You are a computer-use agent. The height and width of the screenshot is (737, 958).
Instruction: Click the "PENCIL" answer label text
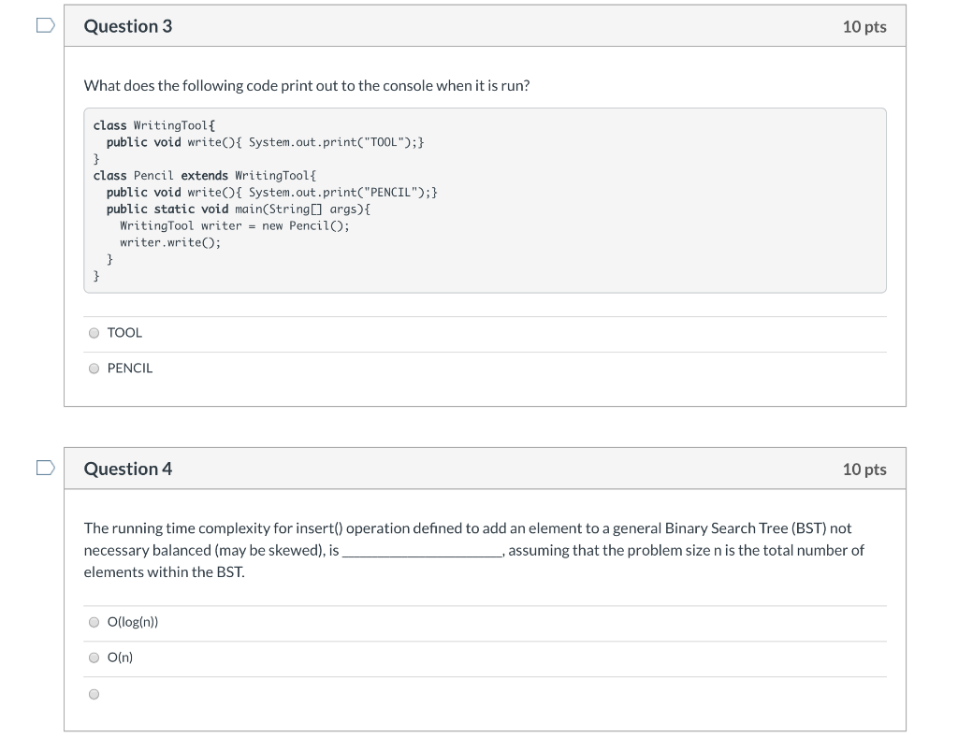[x=130, y=368]
